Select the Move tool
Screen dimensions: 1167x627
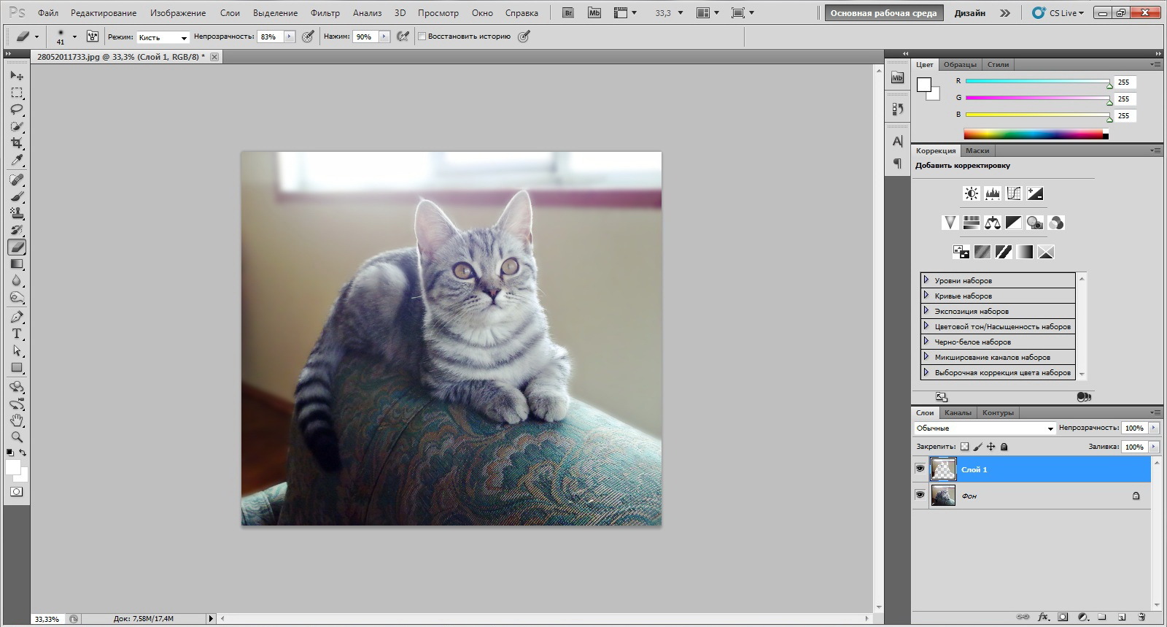(17, 76)
